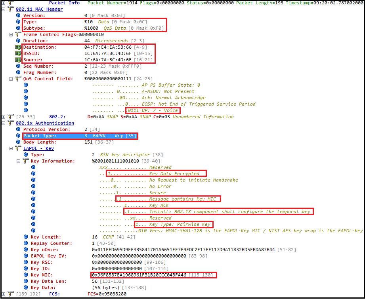Viewport: 365px width, 299px height.
Task: Click the blue cube icon beside Key Data Len
Action: pos(26,281)
